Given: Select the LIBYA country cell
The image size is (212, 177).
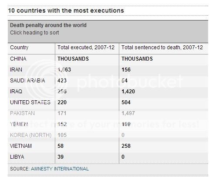Looking at the screenshot, I should click(x=17, y=157).
